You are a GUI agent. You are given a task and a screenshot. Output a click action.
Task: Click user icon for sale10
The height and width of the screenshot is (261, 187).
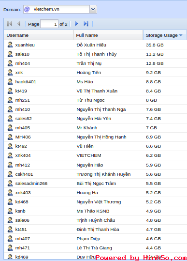point(10,54)
